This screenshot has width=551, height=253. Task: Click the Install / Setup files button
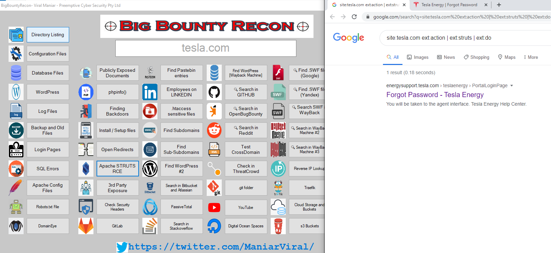click(118, 130)
